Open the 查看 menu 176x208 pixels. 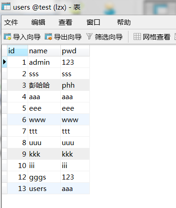click(65, 22)
